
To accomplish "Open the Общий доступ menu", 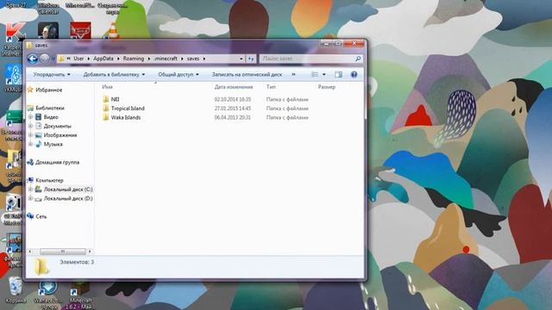I will tap(179, 75).
